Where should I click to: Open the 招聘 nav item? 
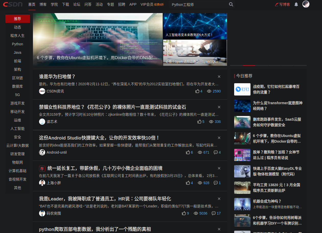pos(122,4)
